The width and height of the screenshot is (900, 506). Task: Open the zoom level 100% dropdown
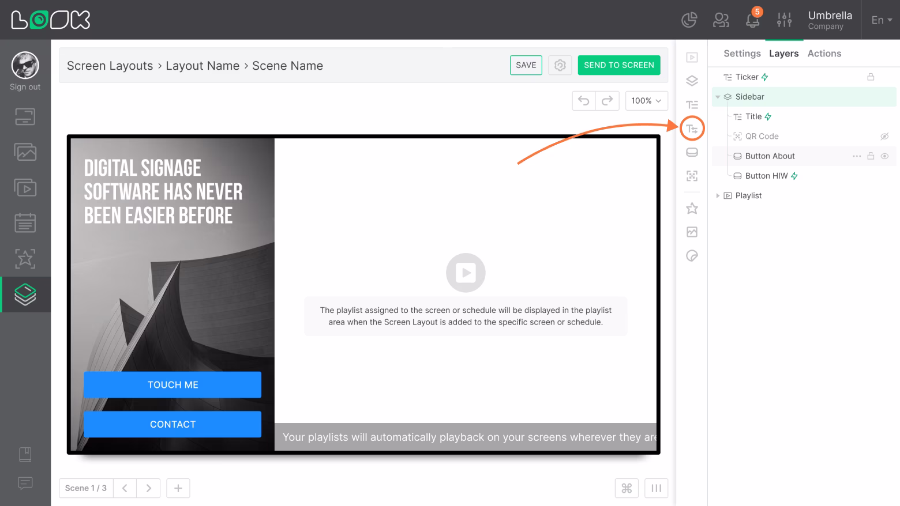coord(646,100)
